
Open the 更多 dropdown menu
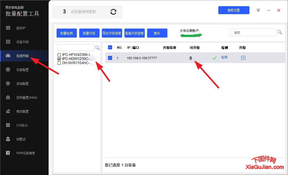tap(157, 33)
